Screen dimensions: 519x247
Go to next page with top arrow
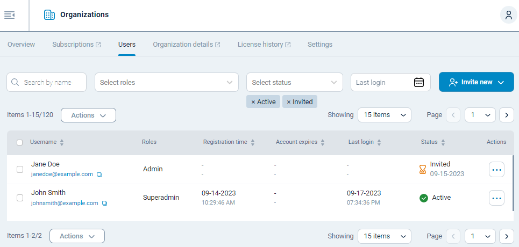tap(506, 115)
